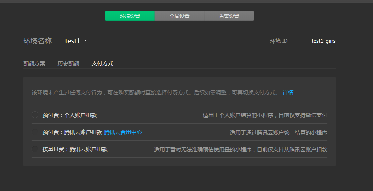Visit the 腾讯云费用中心 link
This screenshot has height=191, width=373.
123,132
